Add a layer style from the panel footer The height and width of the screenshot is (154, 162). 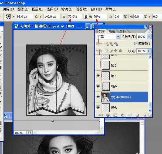click(108, 115)
